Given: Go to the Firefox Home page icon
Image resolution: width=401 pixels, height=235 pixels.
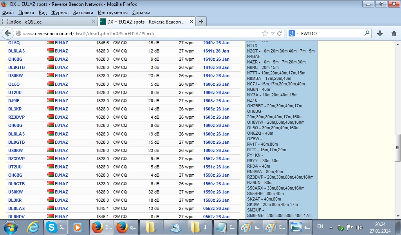Looking at the screenshot, I should (394, 33).
